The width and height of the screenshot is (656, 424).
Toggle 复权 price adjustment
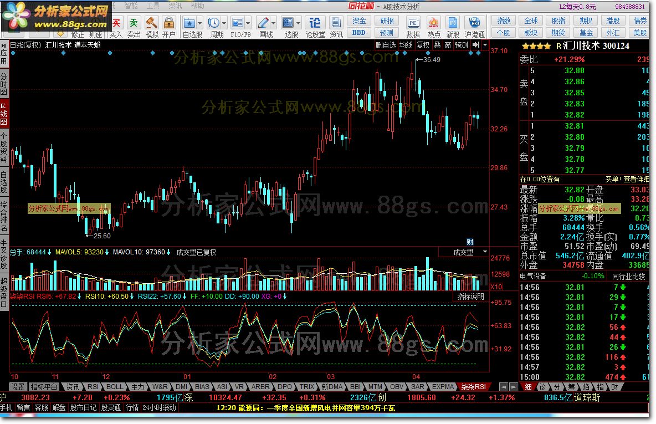tap(423, 45)
